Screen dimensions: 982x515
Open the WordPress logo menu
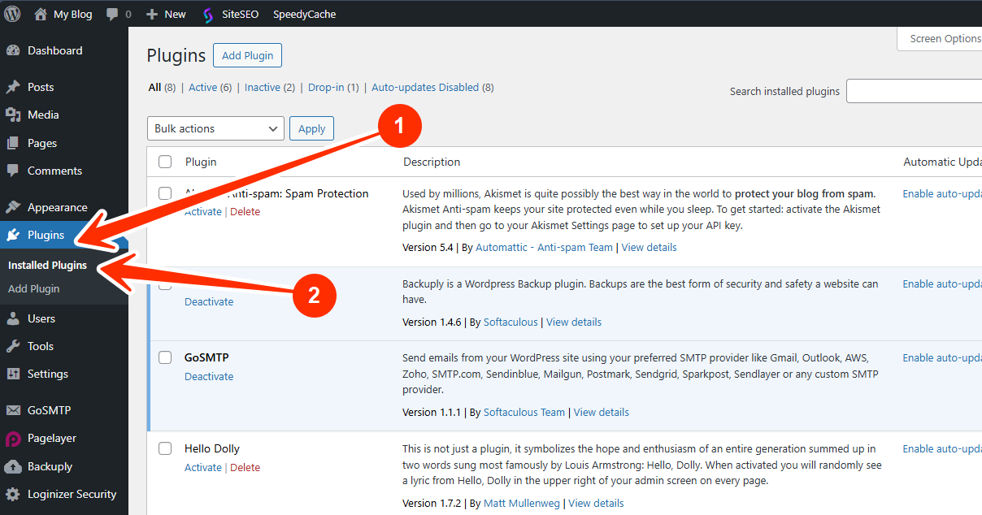coord(13,14)
